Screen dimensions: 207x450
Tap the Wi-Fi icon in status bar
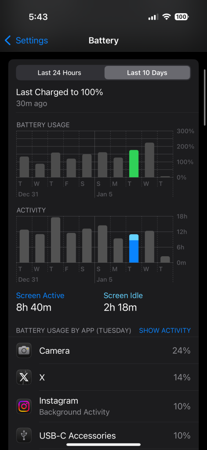pyautogui.click(x=166, y=17)
